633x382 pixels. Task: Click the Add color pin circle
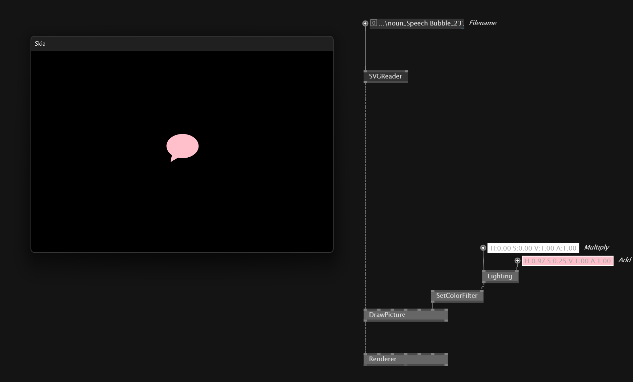pyautogui.click(x=517, y=261)
